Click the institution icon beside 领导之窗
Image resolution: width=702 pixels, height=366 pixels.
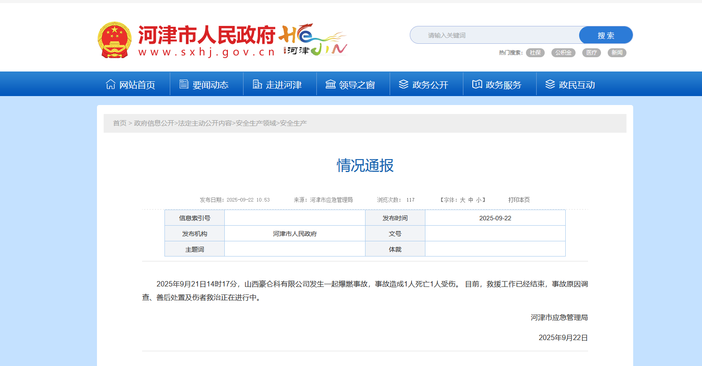coord(330,84)
